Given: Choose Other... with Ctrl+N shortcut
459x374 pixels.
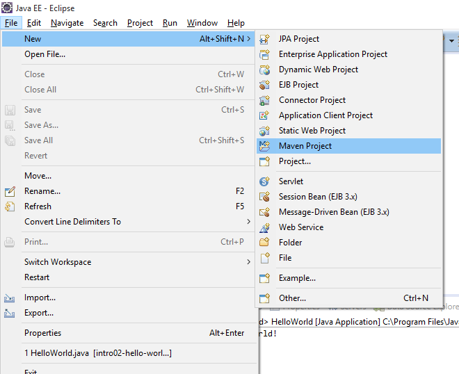Looking at the screenshot, I should pos(348,298).
